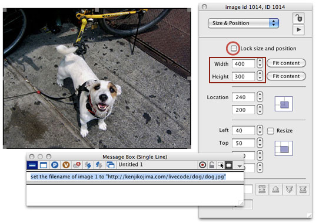Open the Size & Position dropdown
Screen dimensions: 319x224
coord(243,23)
